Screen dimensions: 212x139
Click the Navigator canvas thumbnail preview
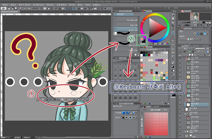pos(195,16)
